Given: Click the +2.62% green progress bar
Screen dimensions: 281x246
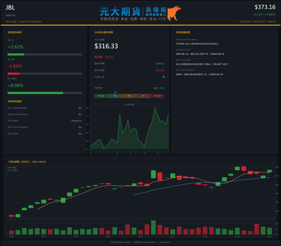Looking at the screenshot, I should pyautogui.click(x=16, y=54).
